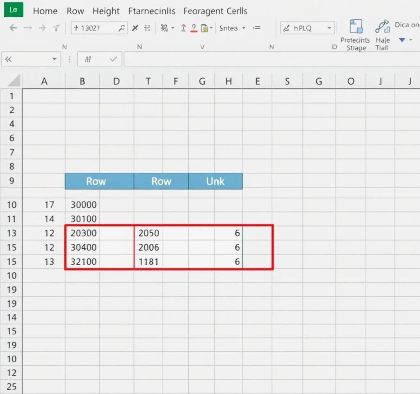Click the blue Unk header cell
Viewport: 420px width, 394px height.
pos(215,181)
